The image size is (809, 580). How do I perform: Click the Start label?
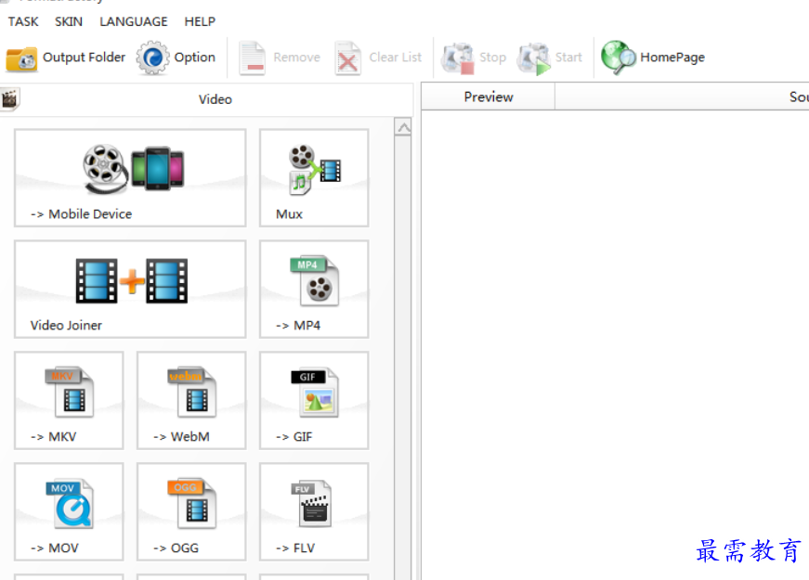coord(568,58)
